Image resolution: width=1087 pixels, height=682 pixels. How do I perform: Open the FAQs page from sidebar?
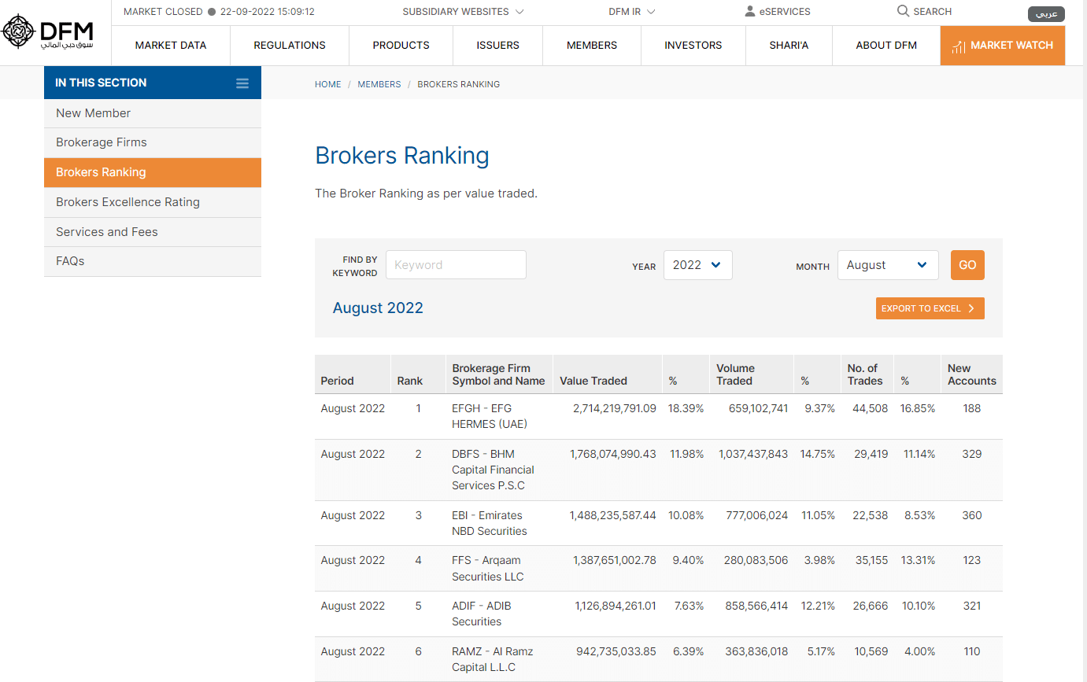(70, 260)
